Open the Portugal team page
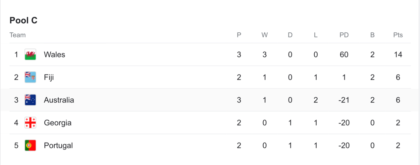 (58, 146)
